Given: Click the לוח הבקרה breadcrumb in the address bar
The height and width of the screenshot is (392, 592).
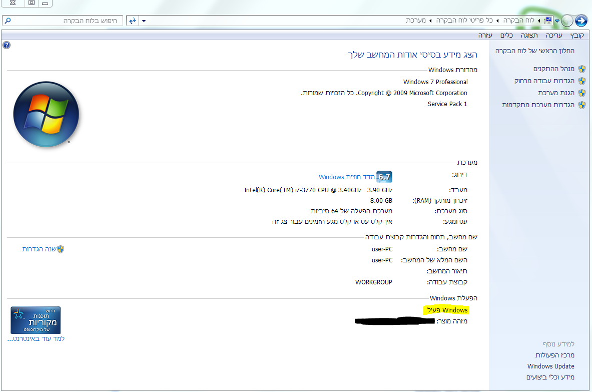Looking at the screenshot, I should (518, 21).
